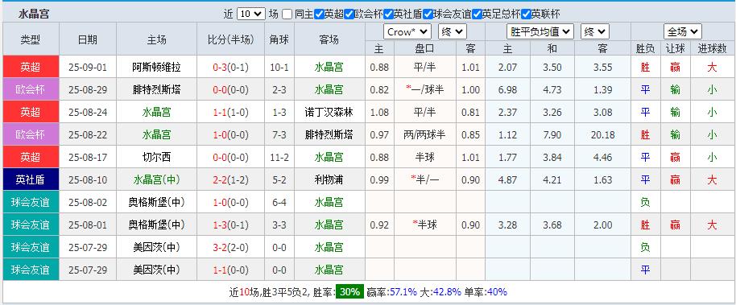
Task: Open the 全场 dropdown
Action: 683,32
